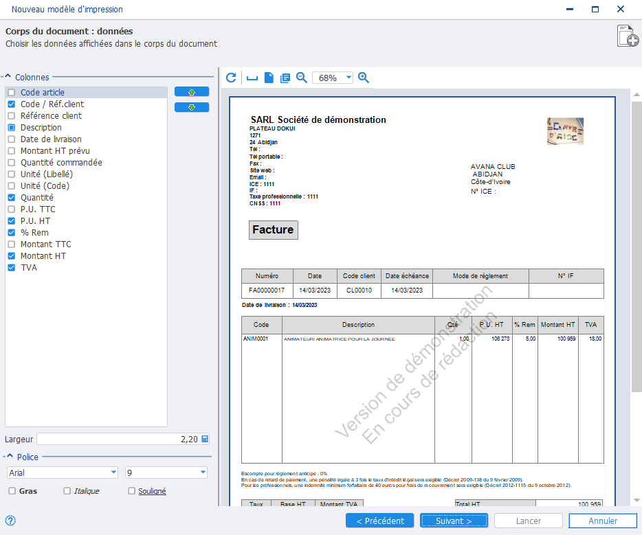Open the calculator for the Largeur field
This screenshot has height=535, width=642.
(205, 439)
